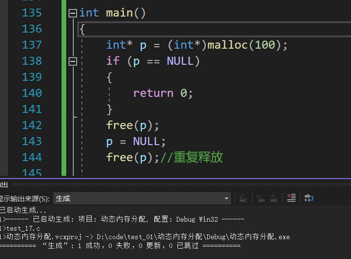Collapse the main() function fold marker
Image resolution: width=351 pixels, height=259 pixels.
tap(73, 13)
